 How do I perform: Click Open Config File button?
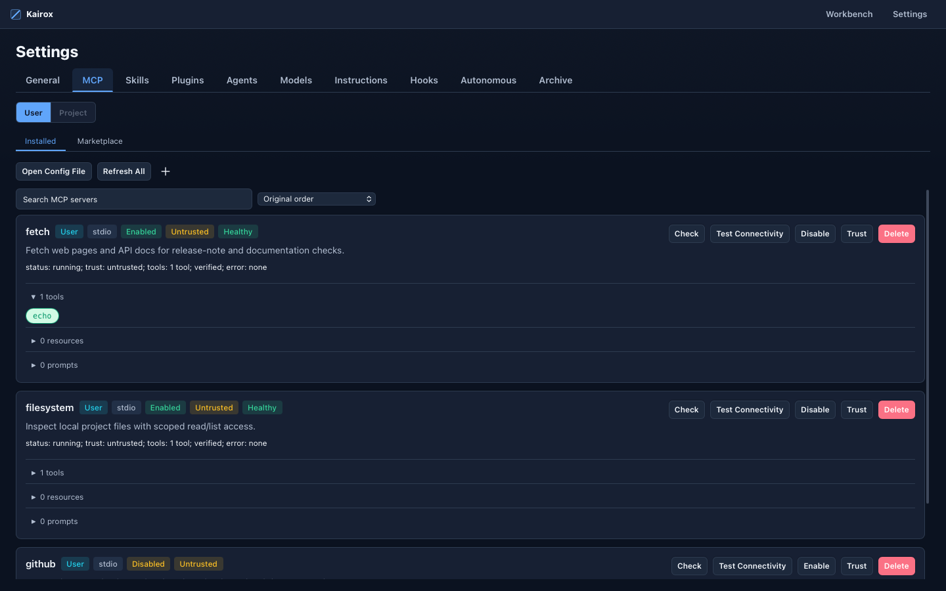click(x=54, y=171)
